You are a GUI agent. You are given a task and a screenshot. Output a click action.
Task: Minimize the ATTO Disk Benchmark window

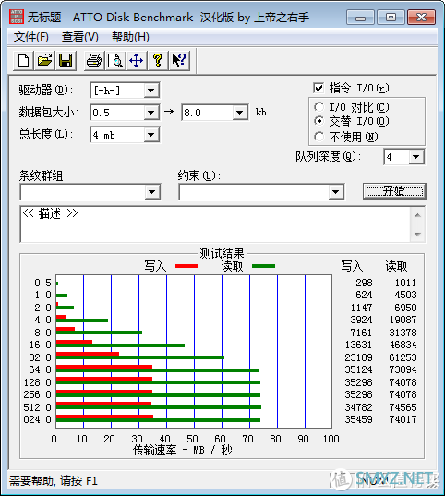(360, 17)
